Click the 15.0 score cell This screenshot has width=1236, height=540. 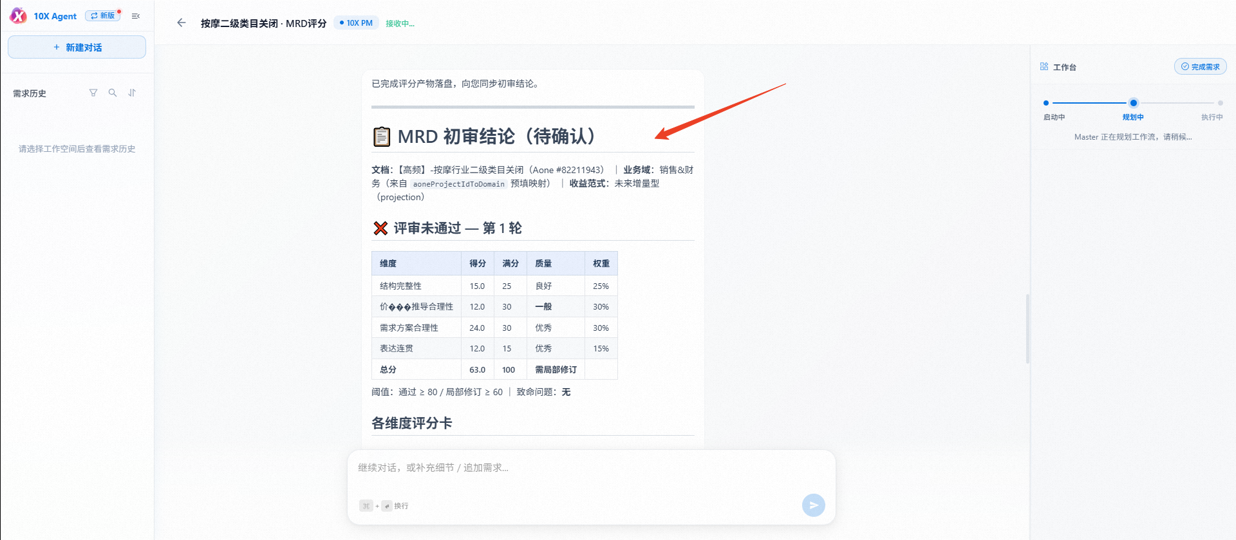[477, 286]
